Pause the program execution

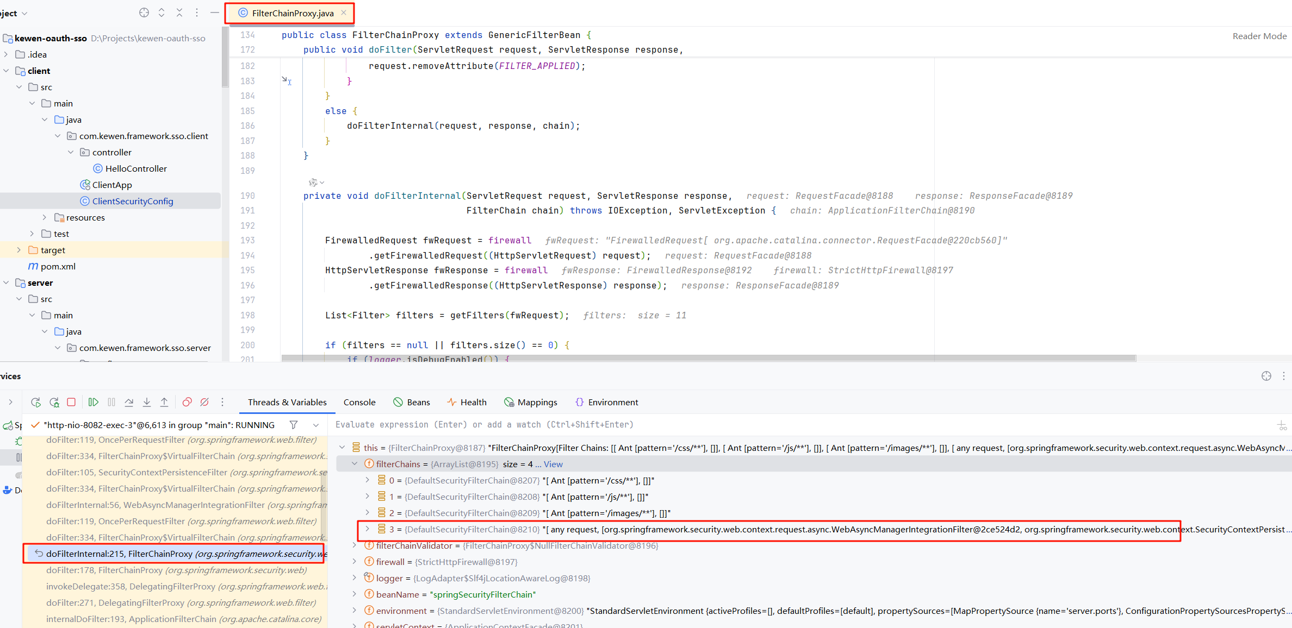111,402
